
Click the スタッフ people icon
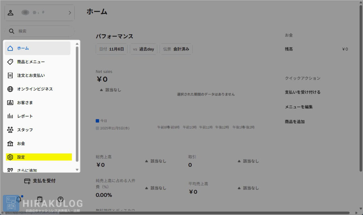tap(10, 130)
